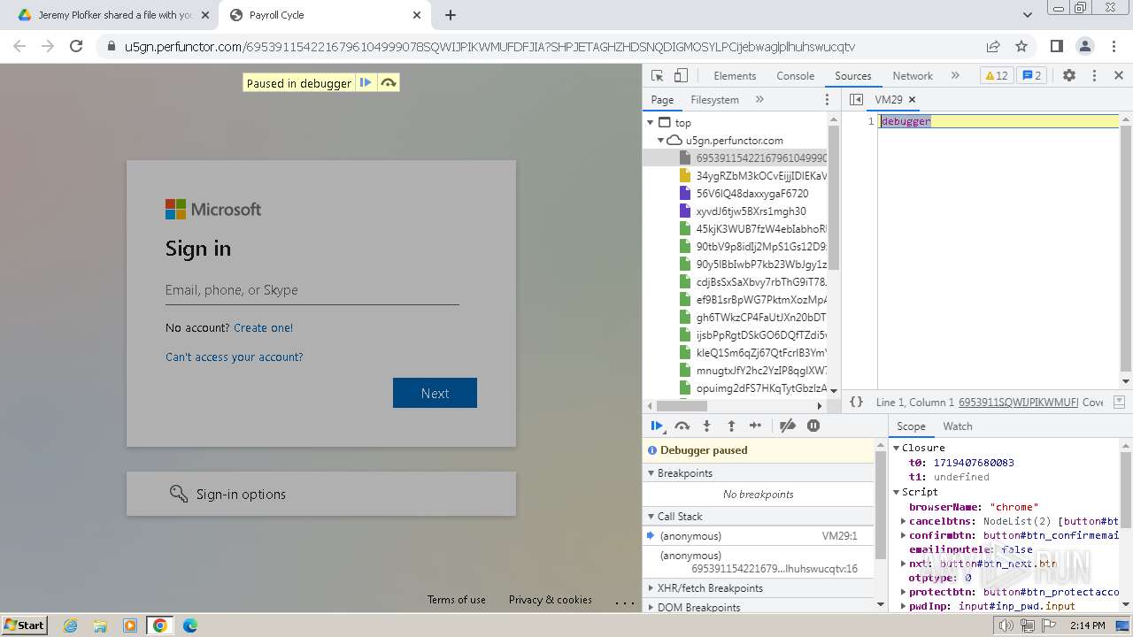Open the Network panel tab
This screenshot has height=637, width=1133.
pyautogui.click(x=913, y=76)
